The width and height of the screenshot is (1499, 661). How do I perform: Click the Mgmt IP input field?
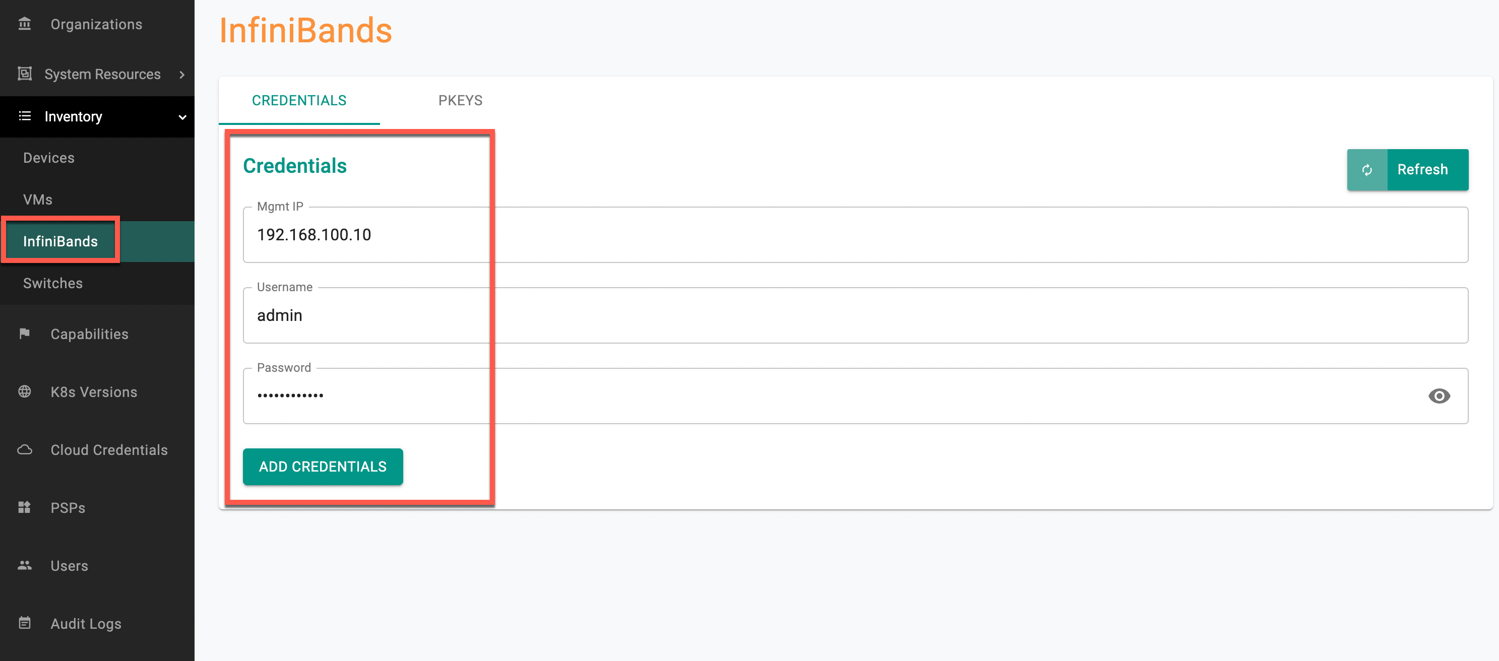tap(855, 234)
